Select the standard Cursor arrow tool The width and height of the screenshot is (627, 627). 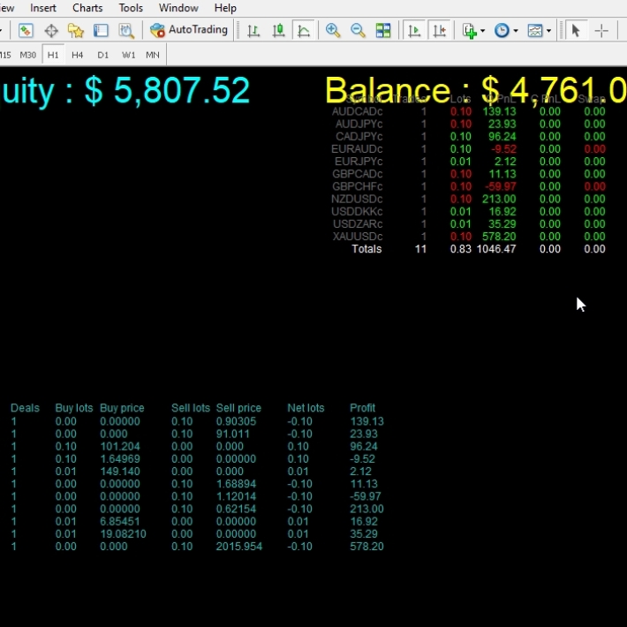576,30
